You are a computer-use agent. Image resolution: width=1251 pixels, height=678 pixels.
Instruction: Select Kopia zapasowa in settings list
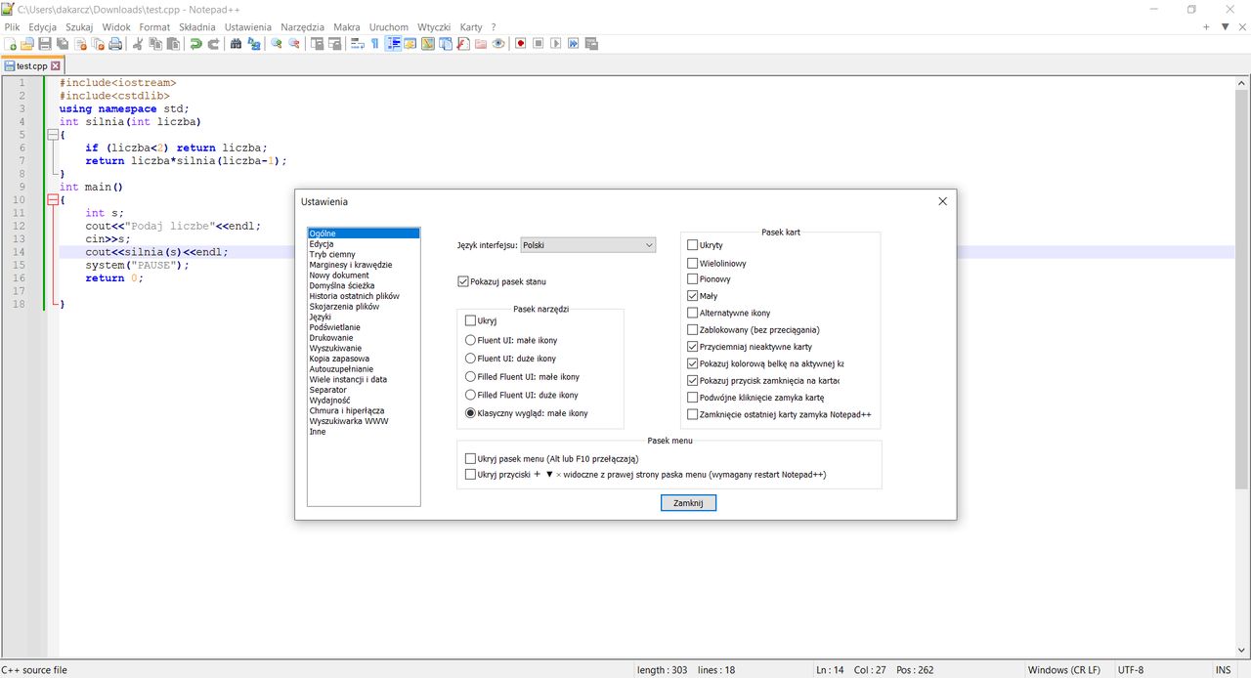pyautogui.click(x=339, y=359)
